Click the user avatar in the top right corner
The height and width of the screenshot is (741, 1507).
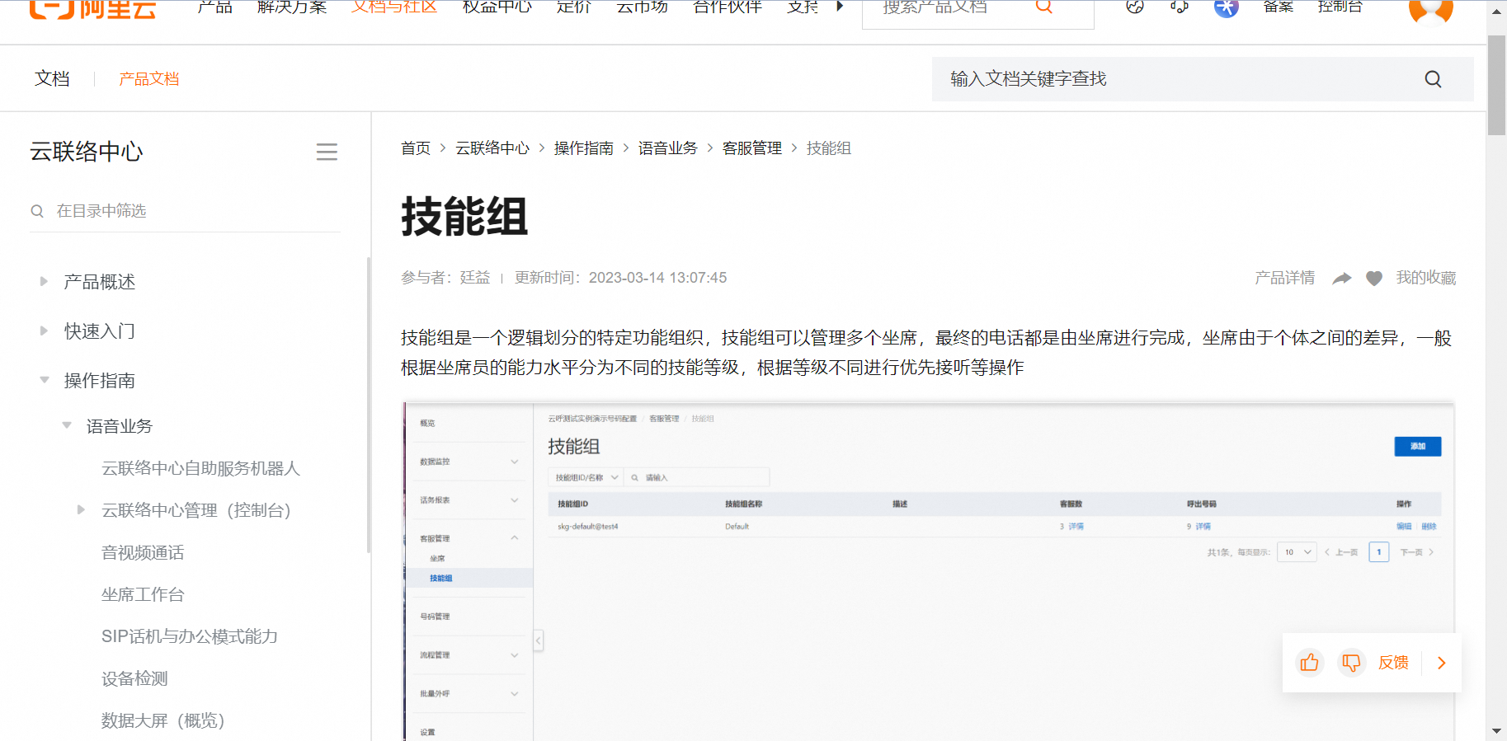[x=1431, y=10]
